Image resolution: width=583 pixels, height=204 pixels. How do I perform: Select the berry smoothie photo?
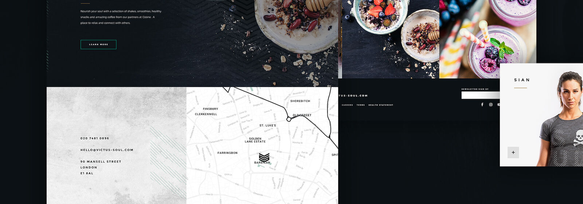tap(488, 39)
